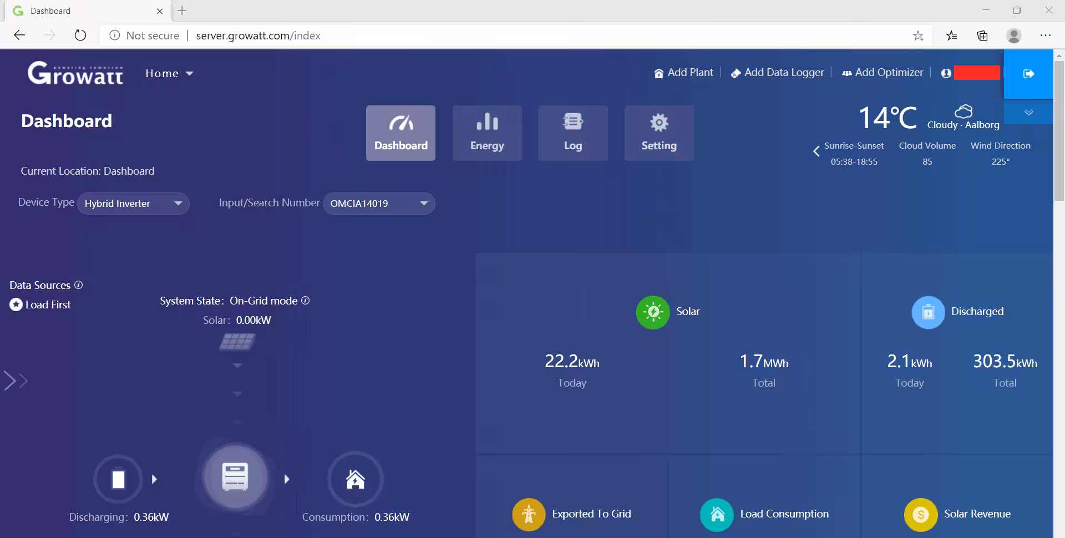1065x538 pixels.
Task: Open browser Settings and more menu
Action: click(1046, 35)
